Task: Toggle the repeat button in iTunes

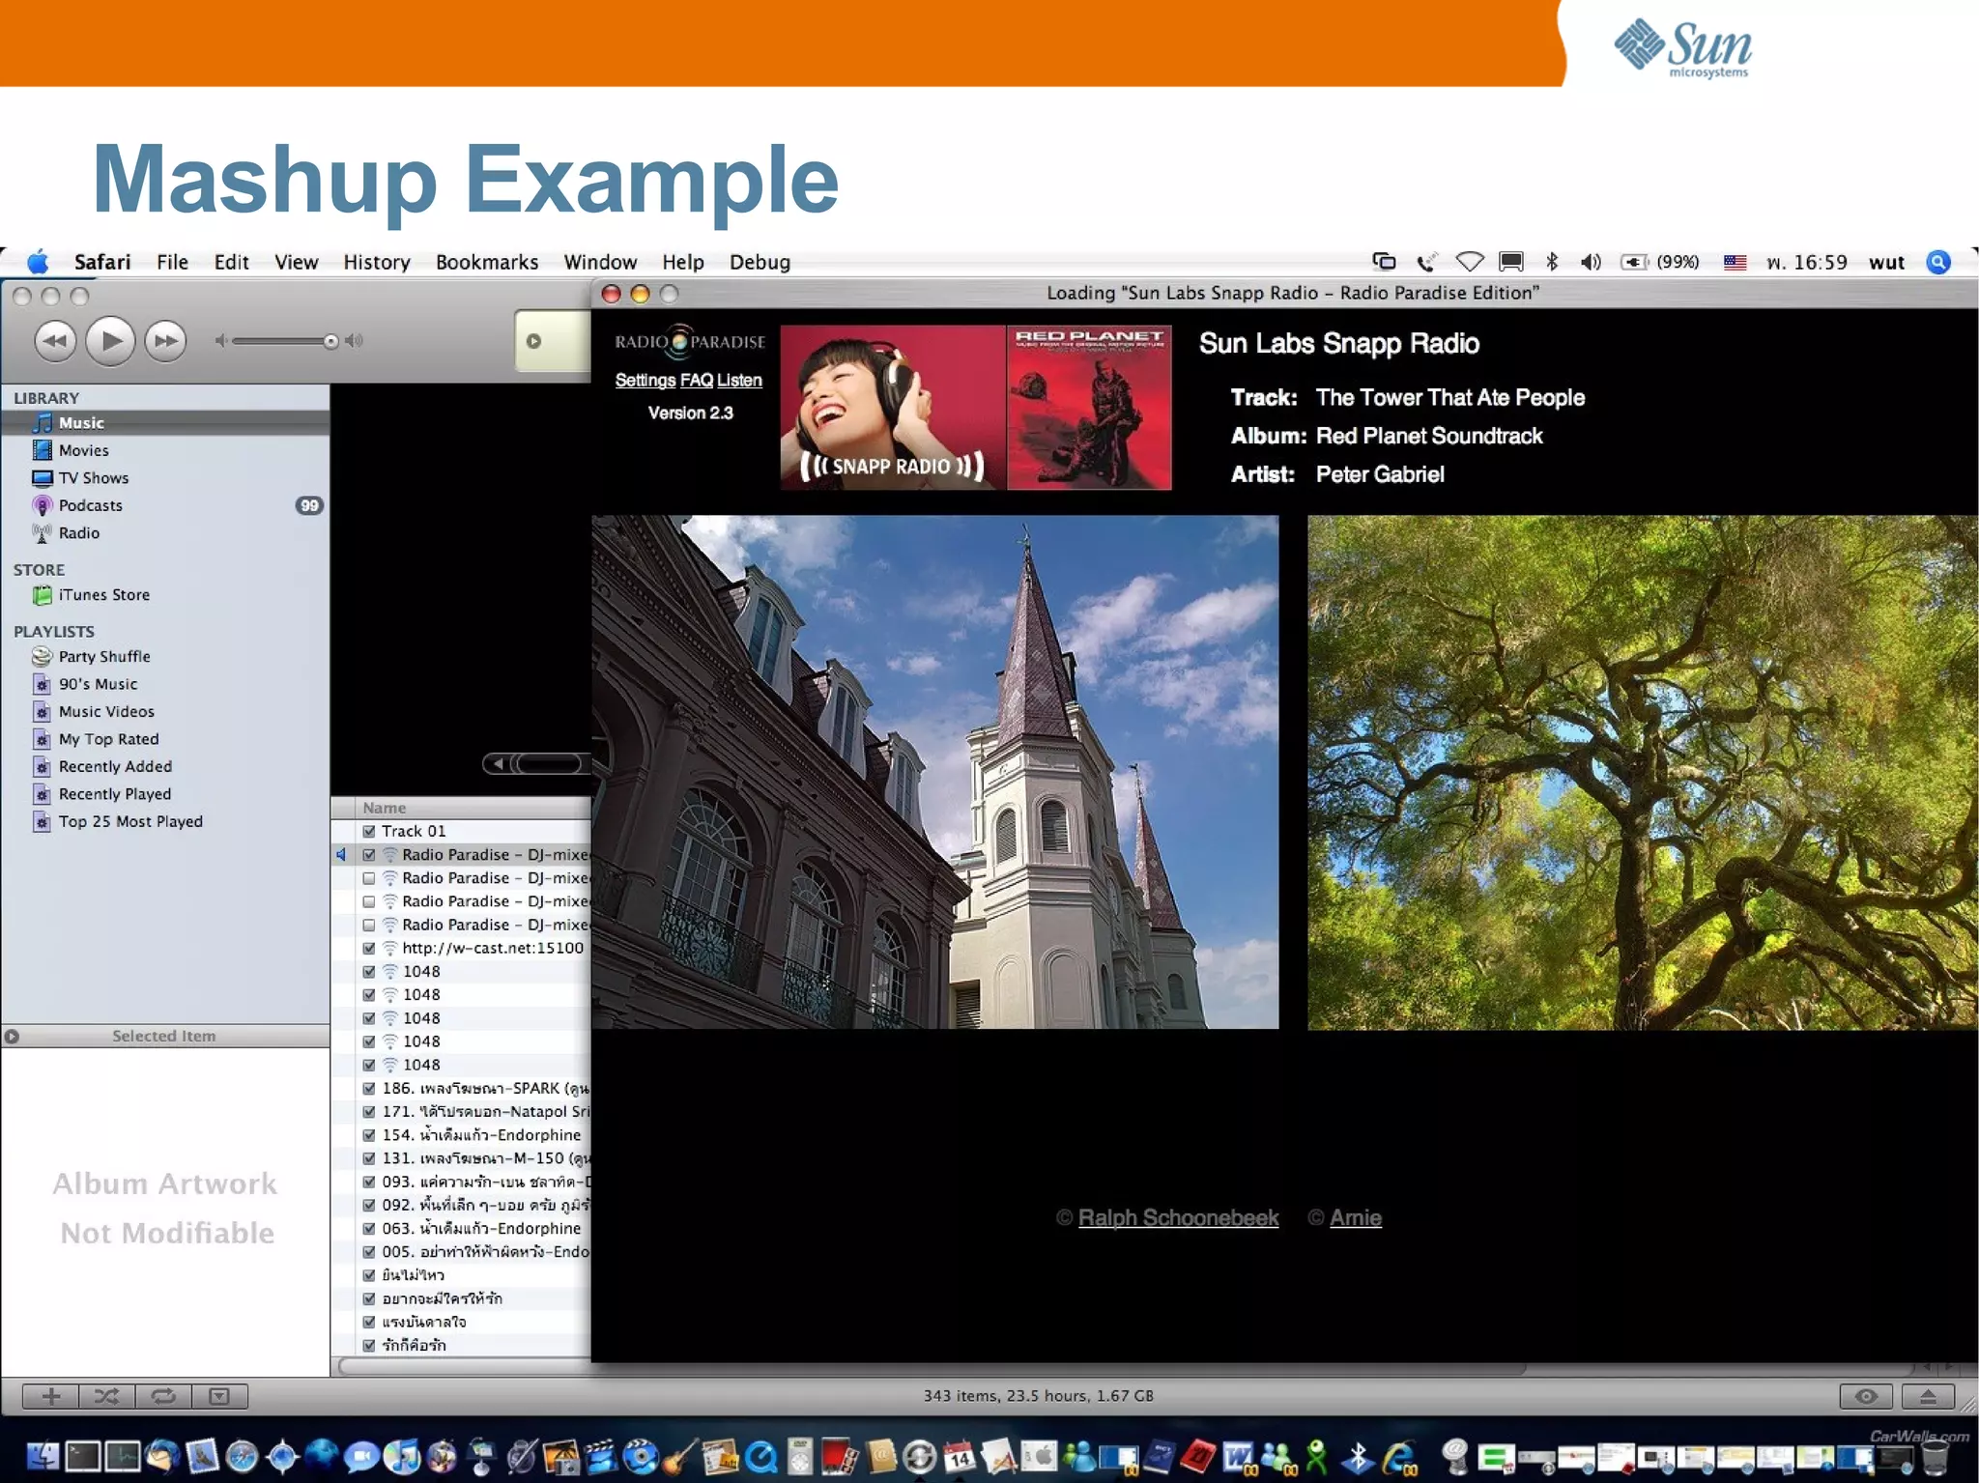Action: click(x=163, y=1396)
